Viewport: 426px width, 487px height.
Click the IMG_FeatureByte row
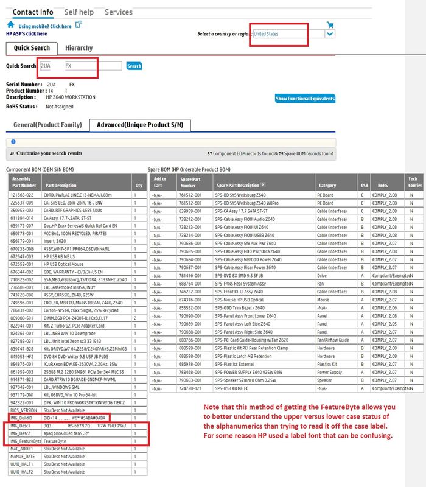click(x=78, y=441)
